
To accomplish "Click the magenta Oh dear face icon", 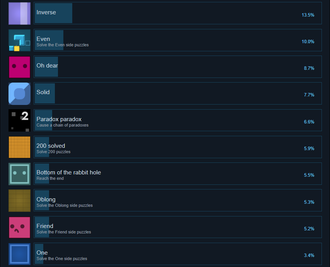I will coord(19,67).
